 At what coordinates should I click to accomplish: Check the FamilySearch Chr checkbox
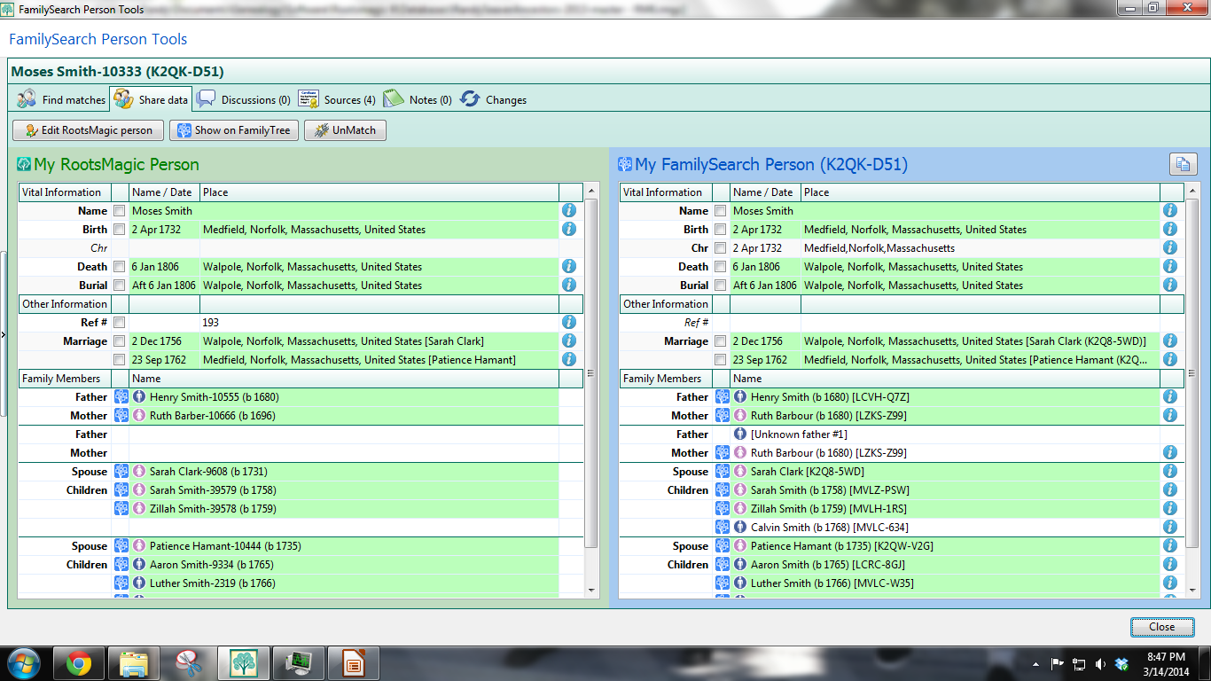720,248
